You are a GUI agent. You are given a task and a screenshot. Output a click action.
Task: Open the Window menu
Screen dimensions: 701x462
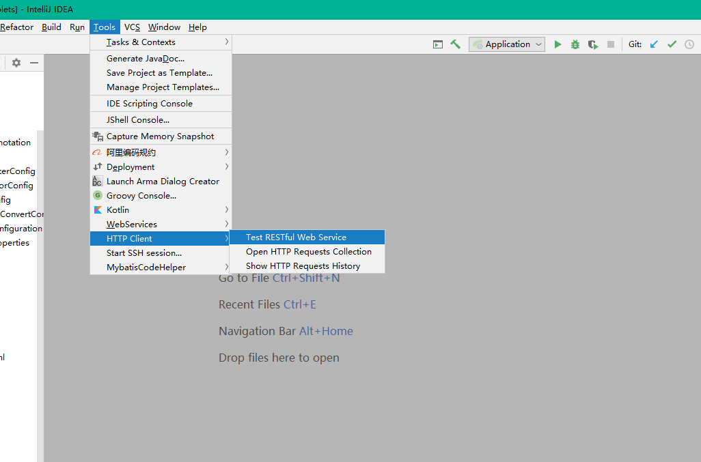pyautogui.click(x=164, y=27)
